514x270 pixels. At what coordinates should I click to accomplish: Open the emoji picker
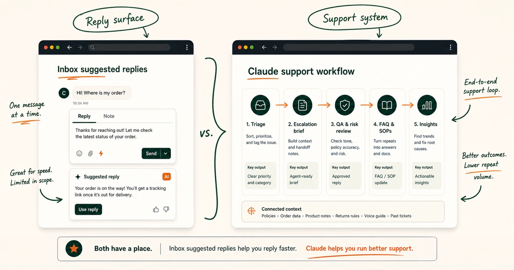coord(79,153)
